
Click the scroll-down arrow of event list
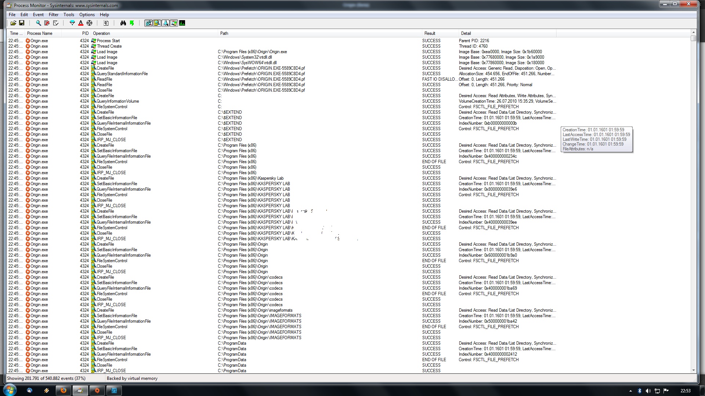693,370
